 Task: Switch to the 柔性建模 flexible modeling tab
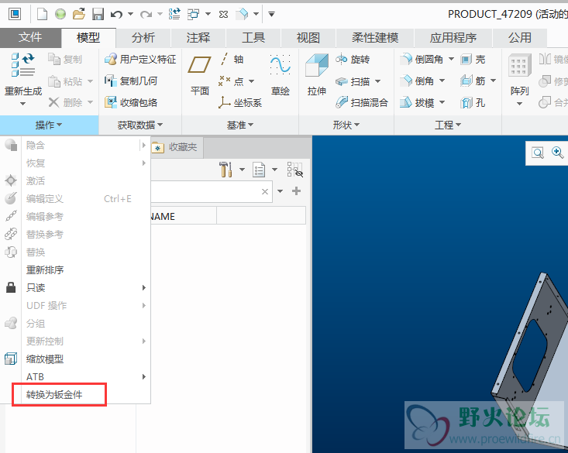click(375, 38)
